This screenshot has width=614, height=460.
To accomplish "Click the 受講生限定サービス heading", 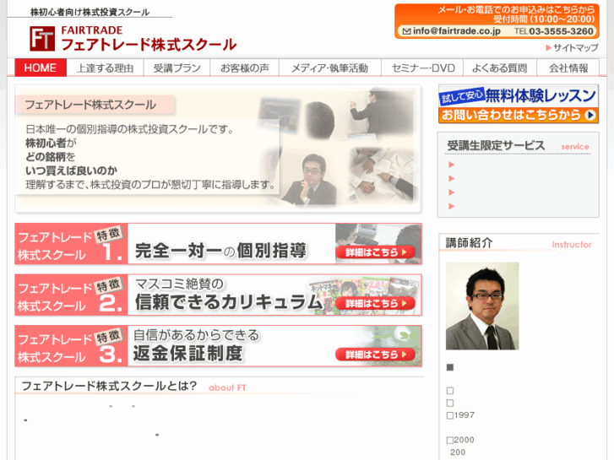I will pos(496,146).
